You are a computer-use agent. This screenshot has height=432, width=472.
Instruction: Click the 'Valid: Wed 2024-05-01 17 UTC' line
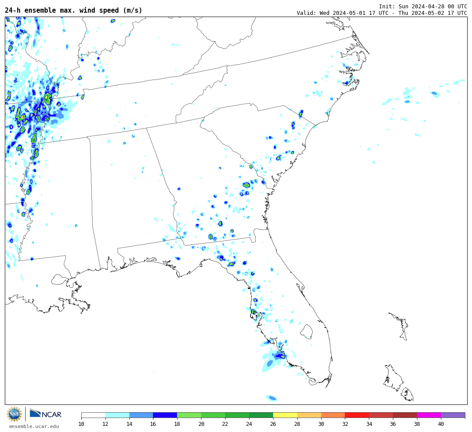(382, 13)
